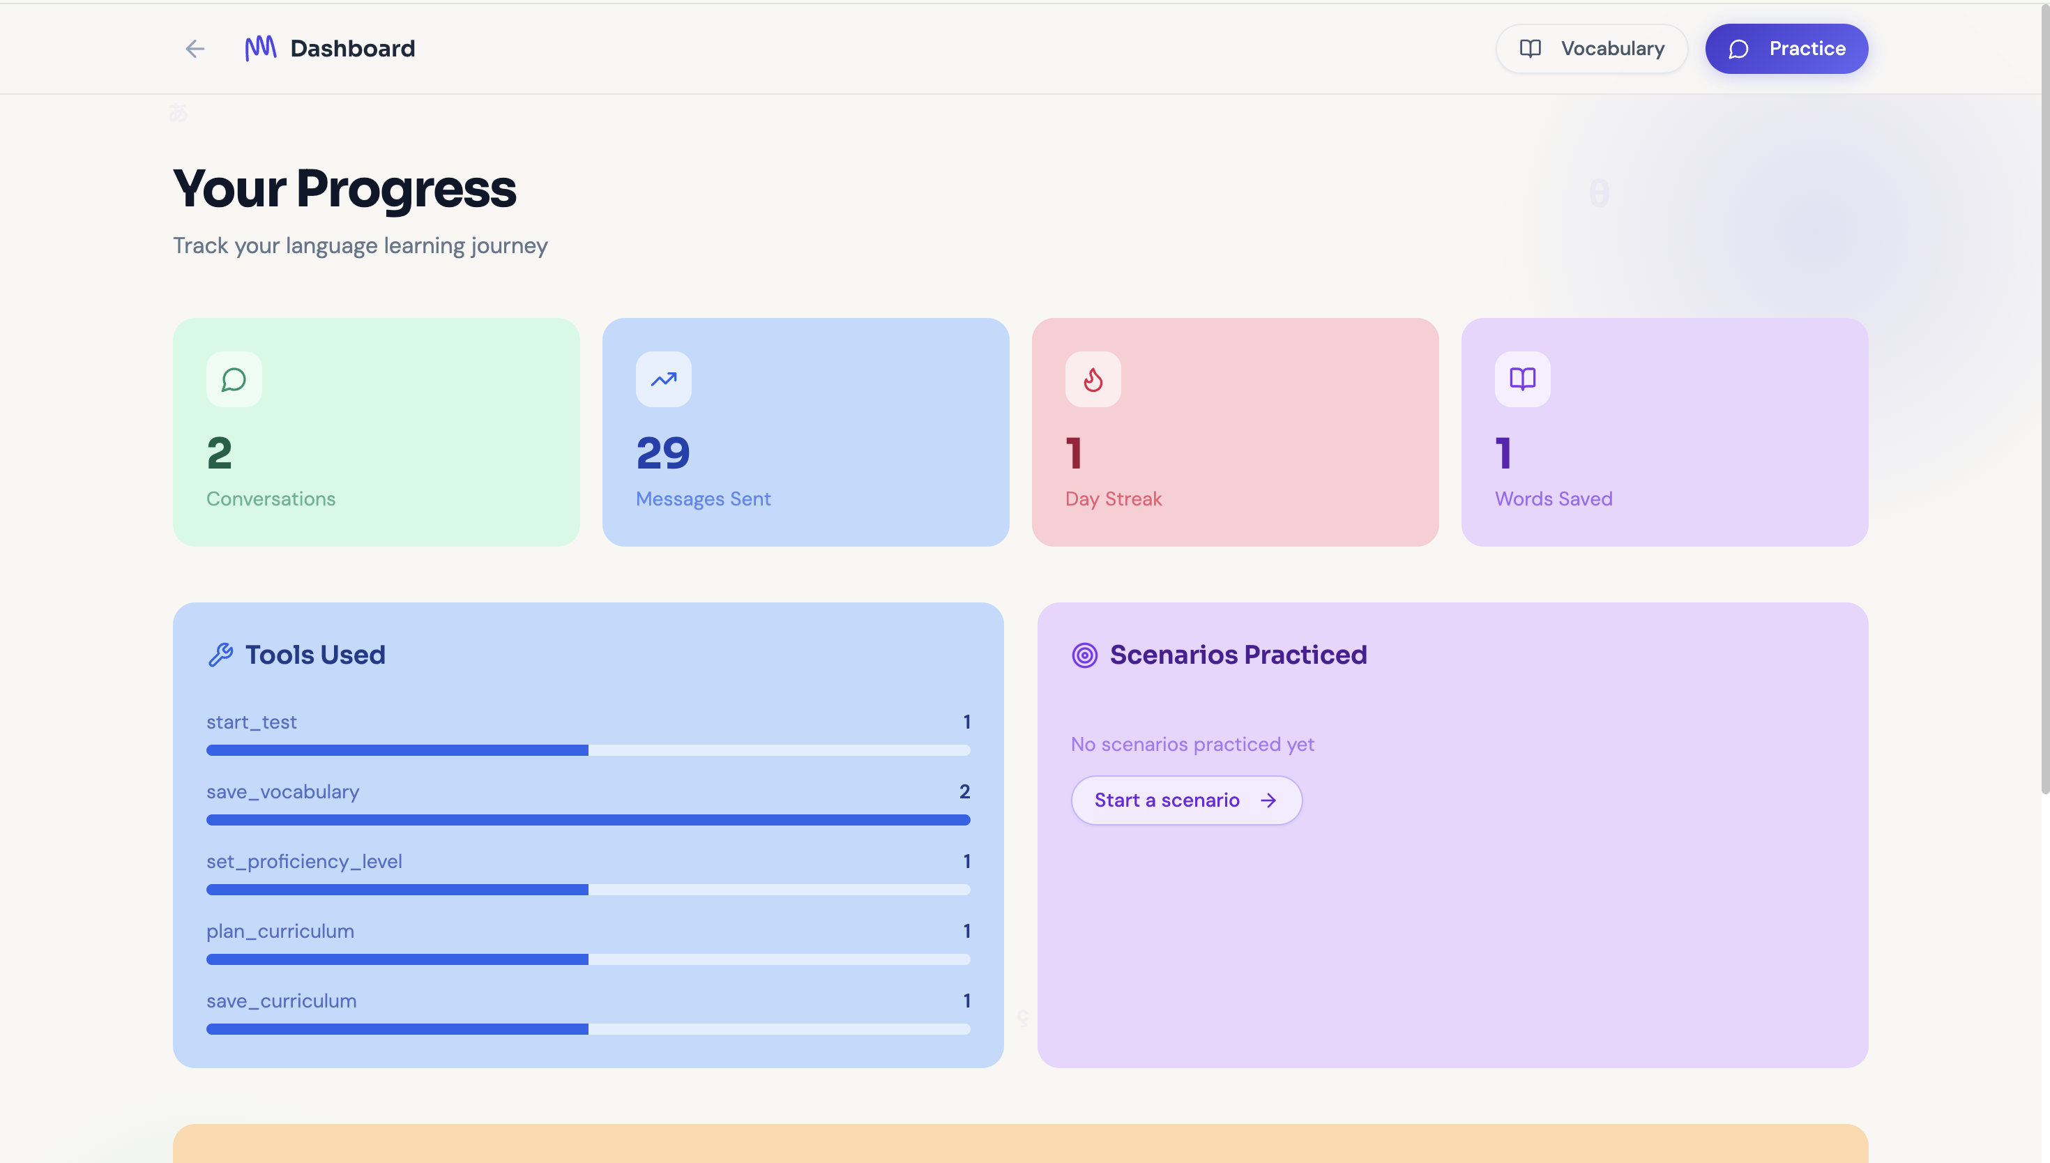Click the flame icon on Day Streak card

[x=1093, y=379]
